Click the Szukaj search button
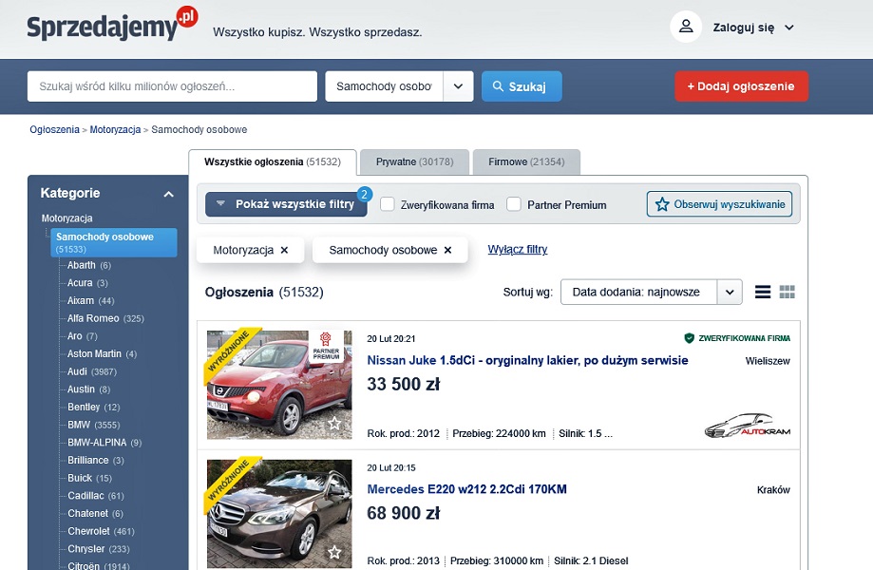 [x=522, y=86]
